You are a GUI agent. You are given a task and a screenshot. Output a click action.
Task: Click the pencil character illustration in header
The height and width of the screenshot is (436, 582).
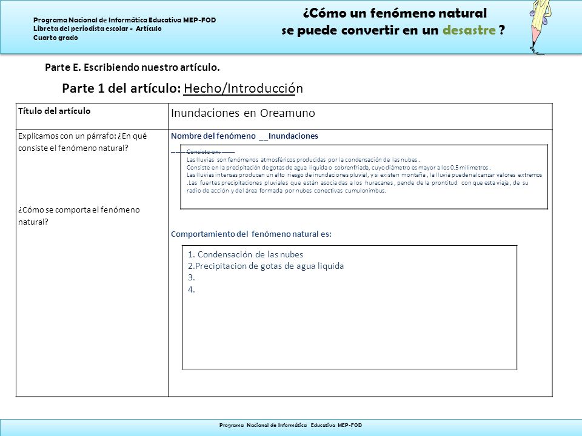(x=540, y=27)
